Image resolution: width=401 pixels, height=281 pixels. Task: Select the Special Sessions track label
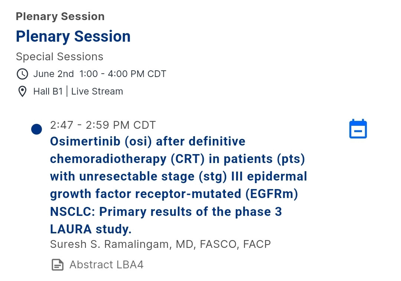59,57
